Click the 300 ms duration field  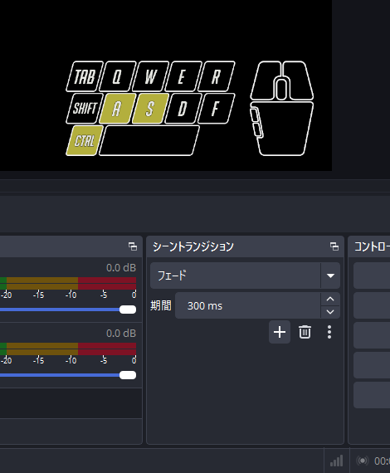pos(247,305)
